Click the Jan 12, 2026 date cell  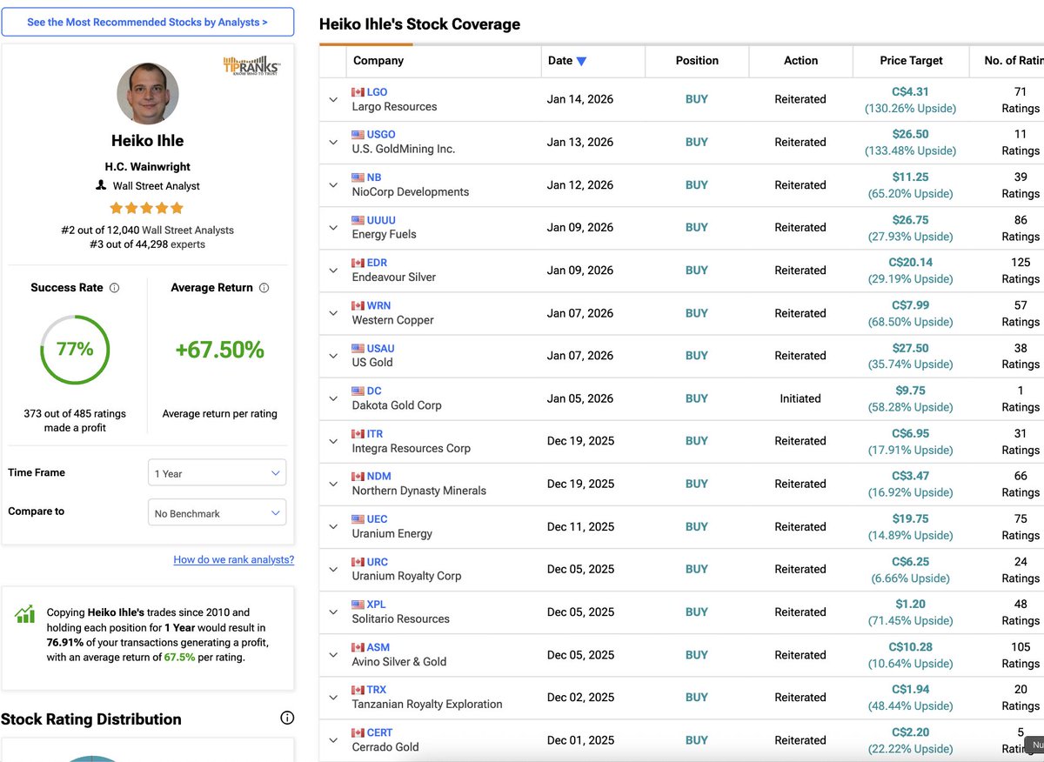coord(580,184)
